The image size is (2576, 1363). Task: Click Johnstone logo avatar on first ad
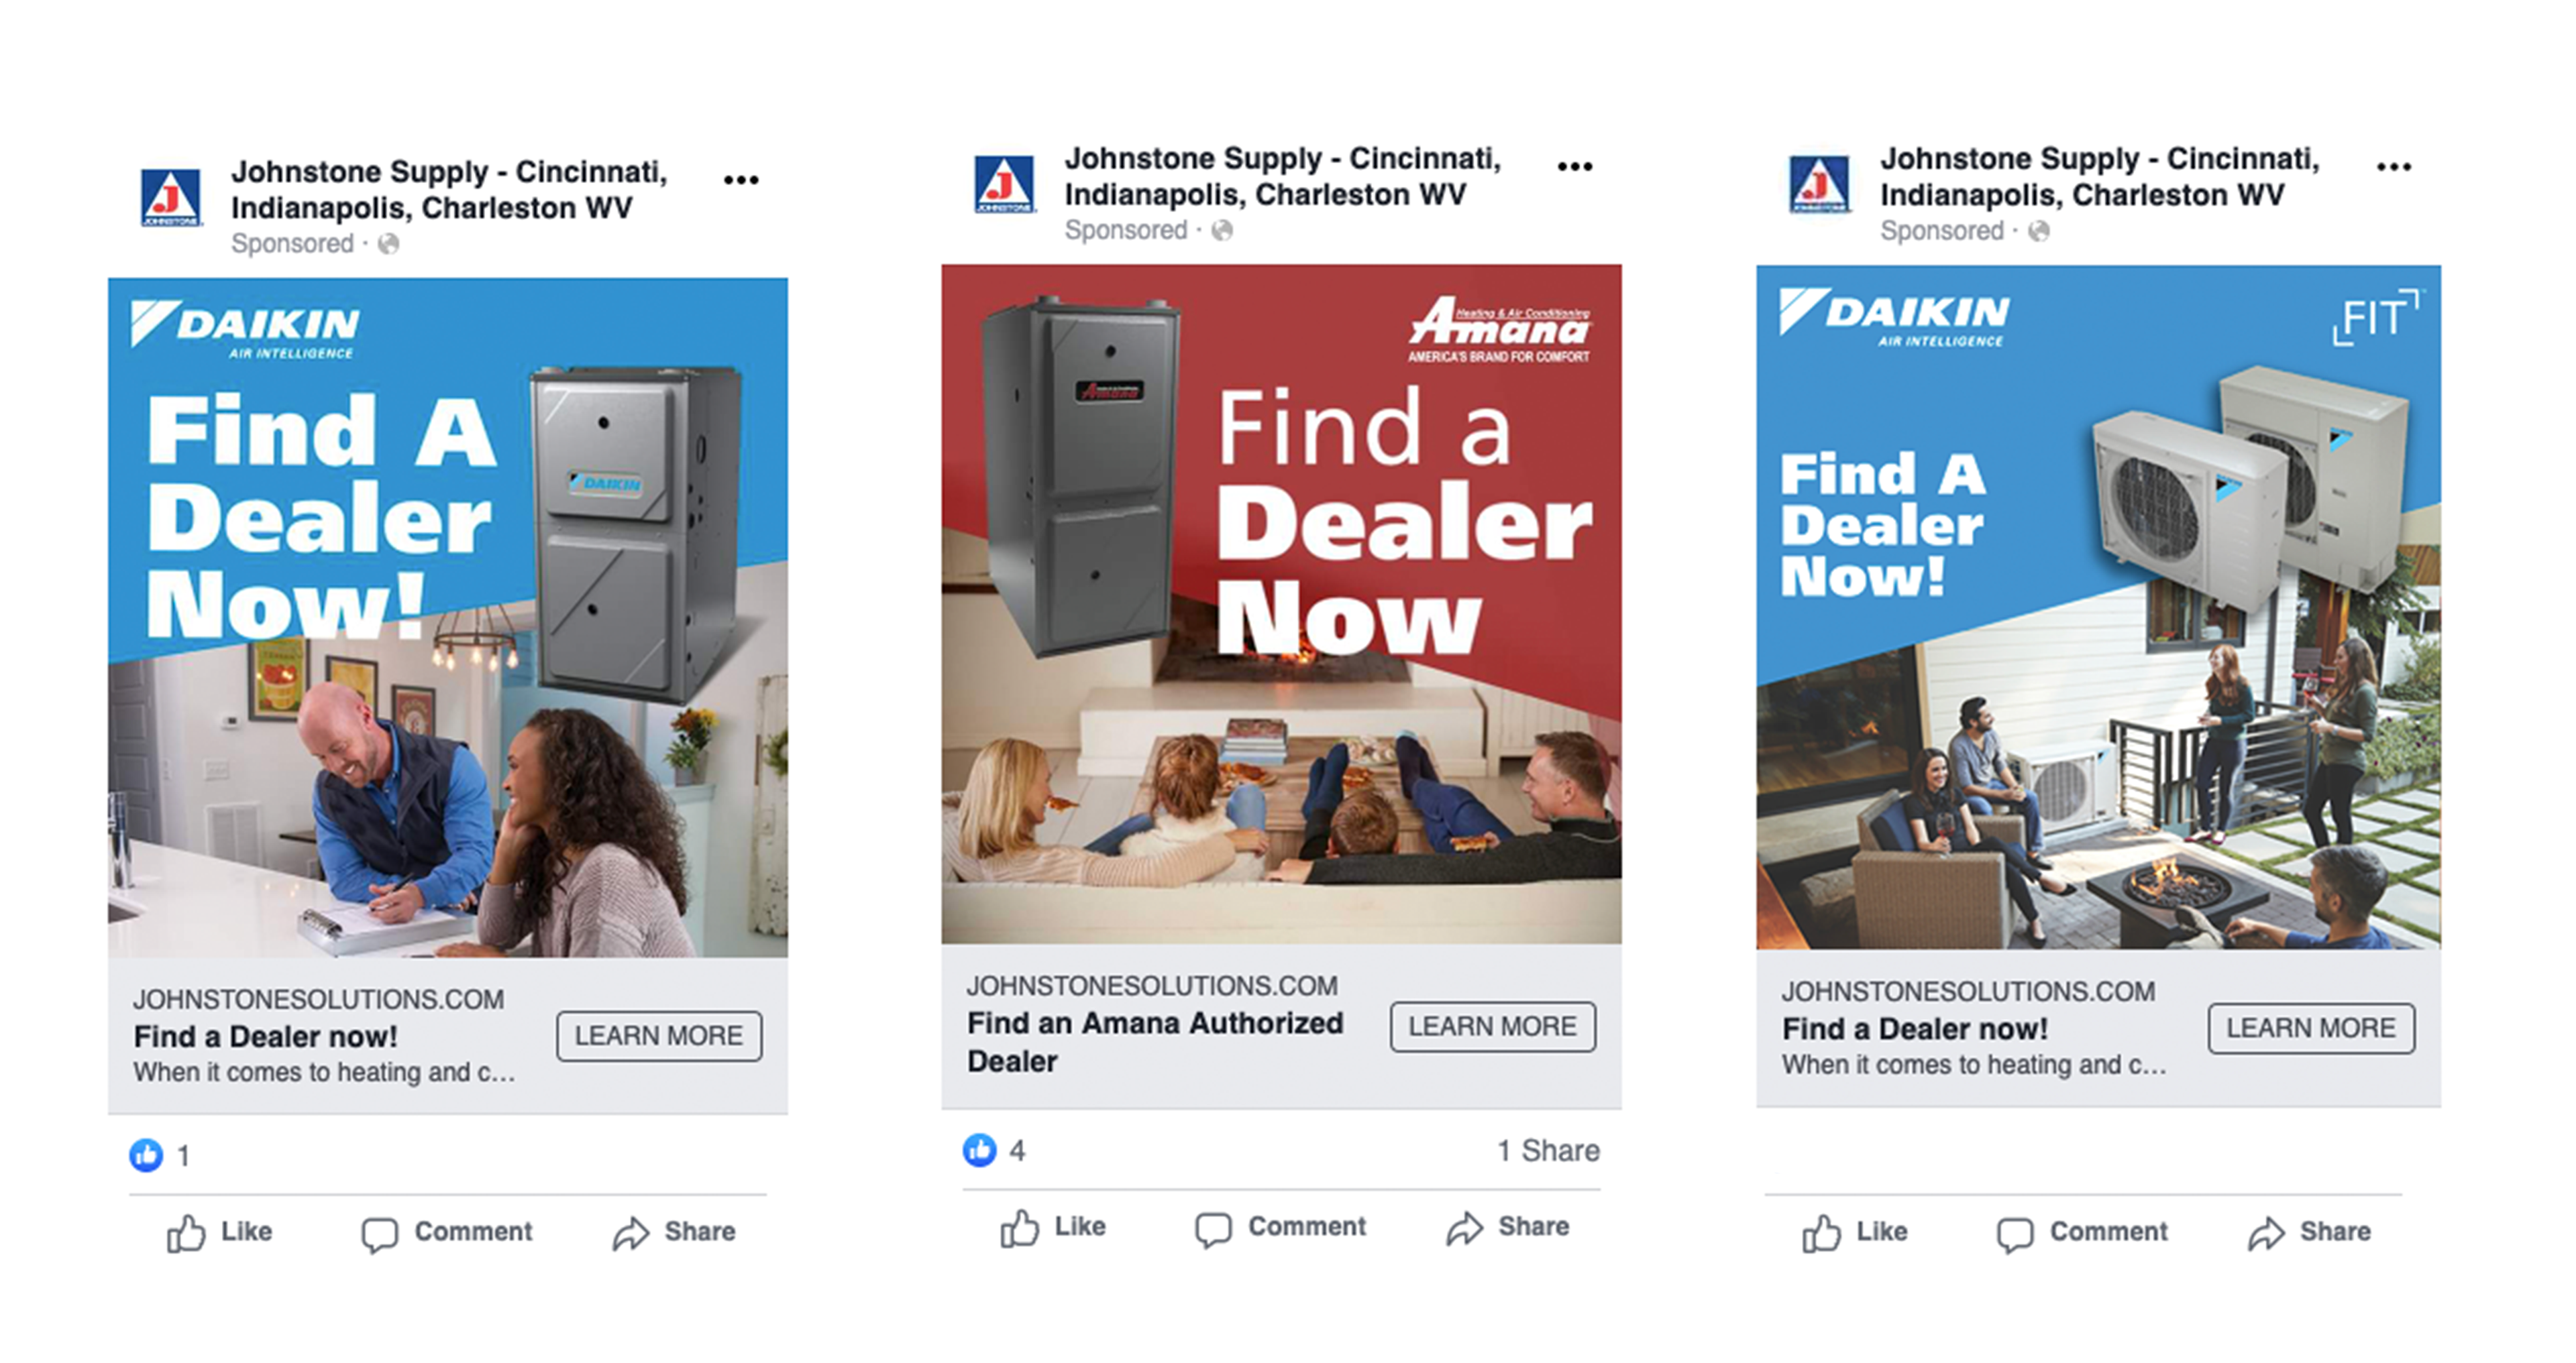click(x=171, y=198)
